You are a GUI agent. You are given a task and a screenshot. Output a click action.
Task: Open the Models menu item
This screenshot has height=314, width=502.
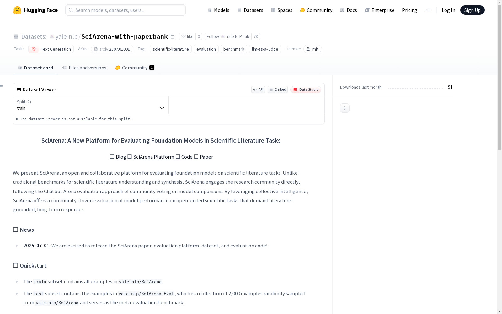tap(218, 10)
